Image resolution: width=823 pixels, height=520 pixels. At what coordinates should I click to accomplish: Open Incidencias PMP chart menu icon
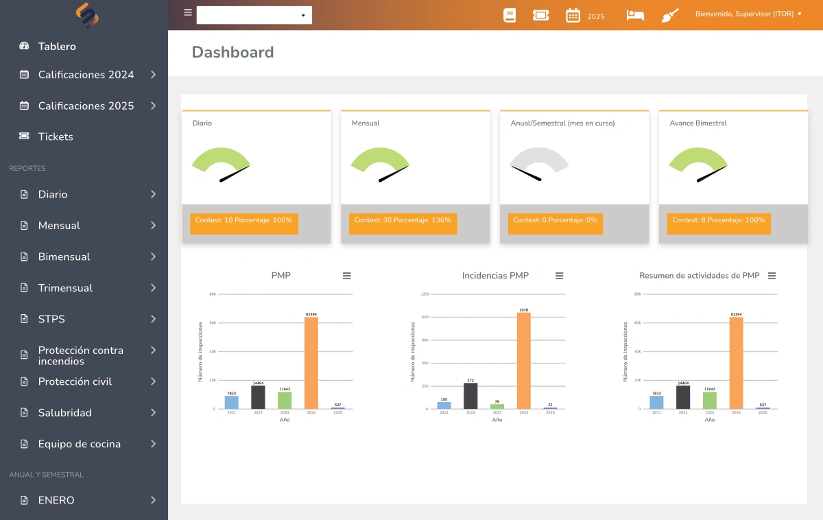(560, 276)
